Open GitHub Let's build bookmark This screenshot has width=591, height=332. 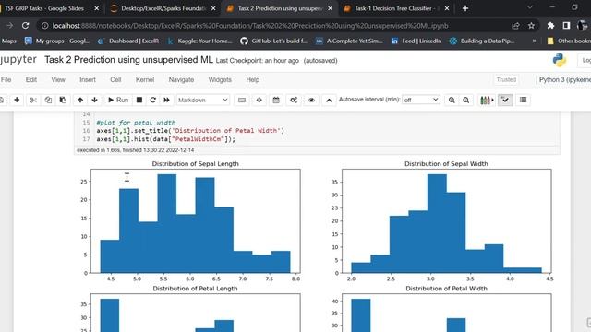click(x=274, y=41)
